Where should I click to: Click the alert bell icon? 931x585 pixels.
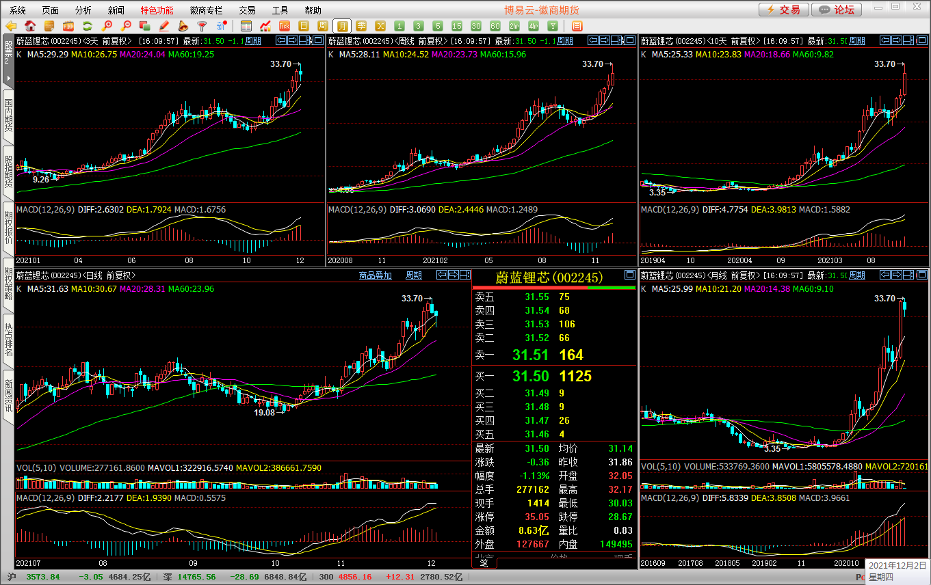(183, 26)
